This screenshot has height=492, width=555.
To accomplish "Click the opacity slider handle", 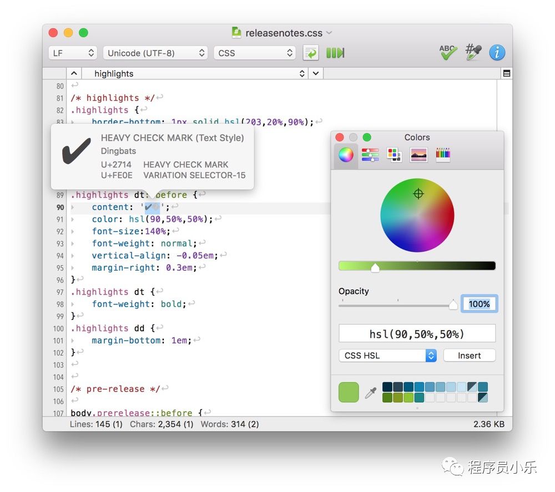I will click(x=453, y=305).
